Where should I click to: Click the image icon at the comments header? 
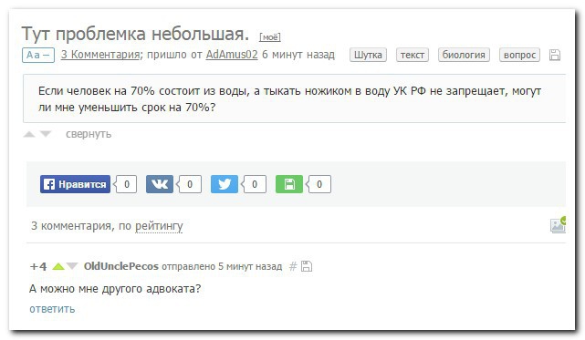point(558,225)
